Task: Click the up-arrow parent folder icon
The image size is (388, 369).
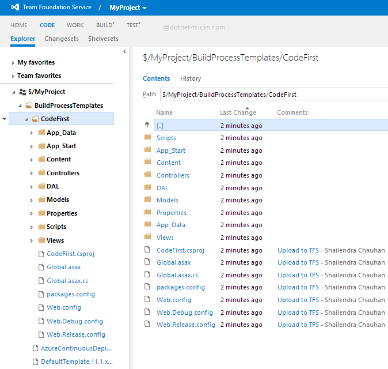Action: (x=147, y=125)
